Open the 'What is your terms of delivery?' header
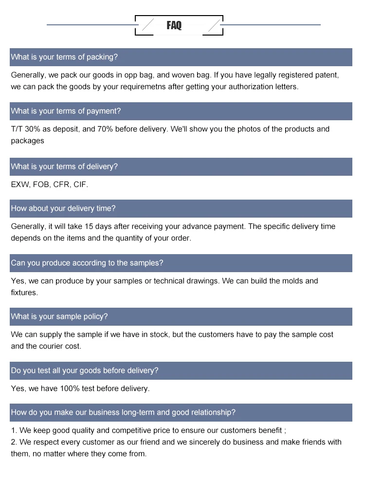 (x=181, y=166)
